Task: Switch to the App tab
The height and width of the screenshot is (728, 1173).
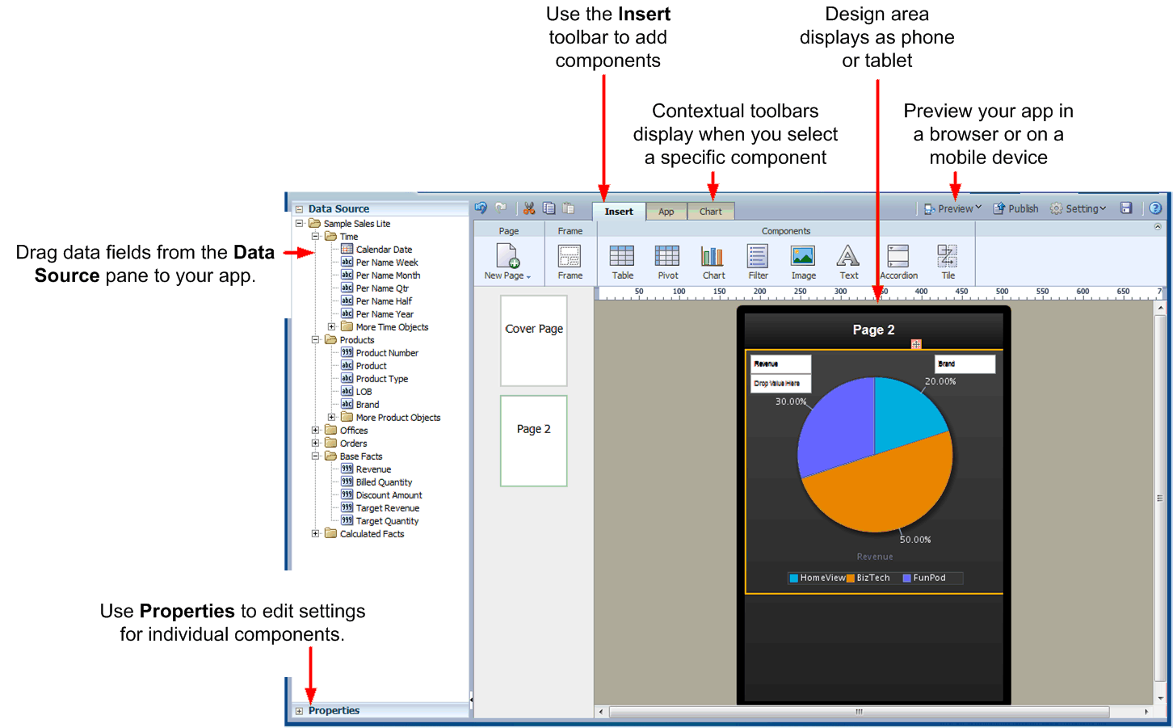Action: point(666,212)
